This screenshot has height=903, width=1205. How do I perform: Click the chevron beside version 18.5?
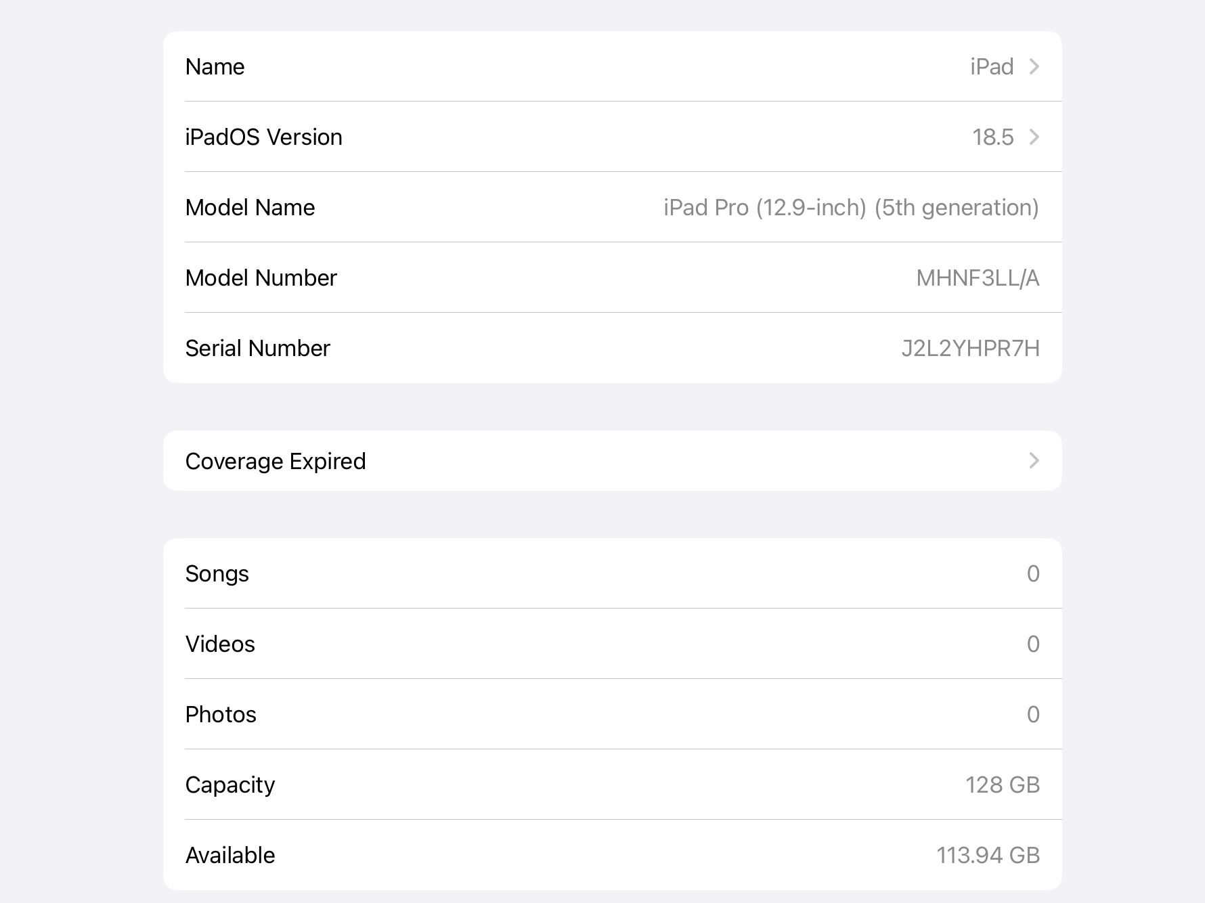tap(1034, 137)
